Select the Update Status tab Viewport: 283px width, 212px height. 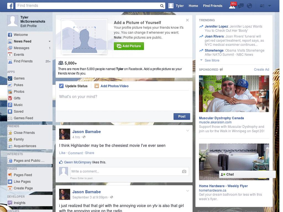74,86
